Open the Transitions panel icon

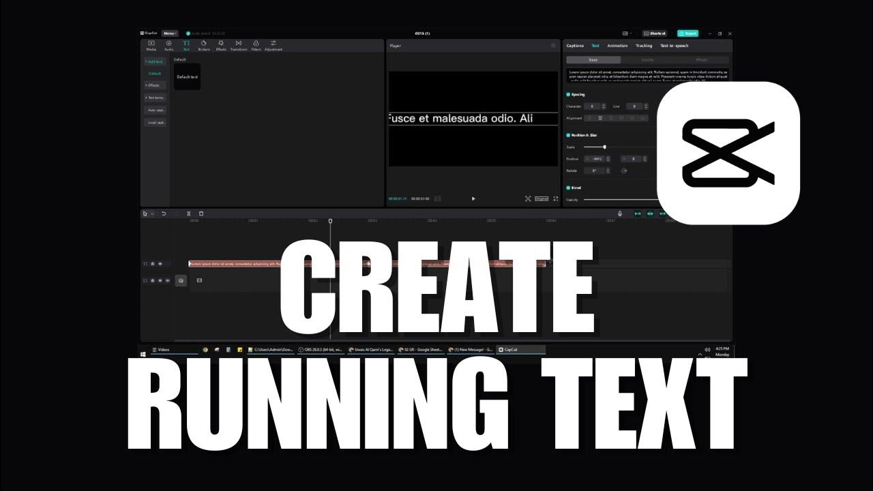239,46
